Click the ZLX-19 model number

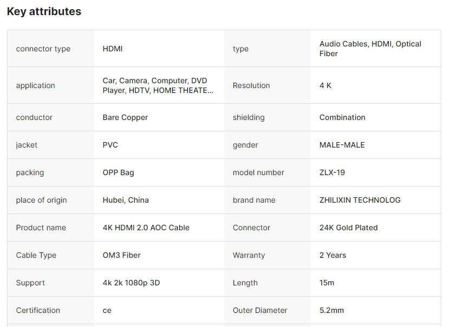pos(332,172)
